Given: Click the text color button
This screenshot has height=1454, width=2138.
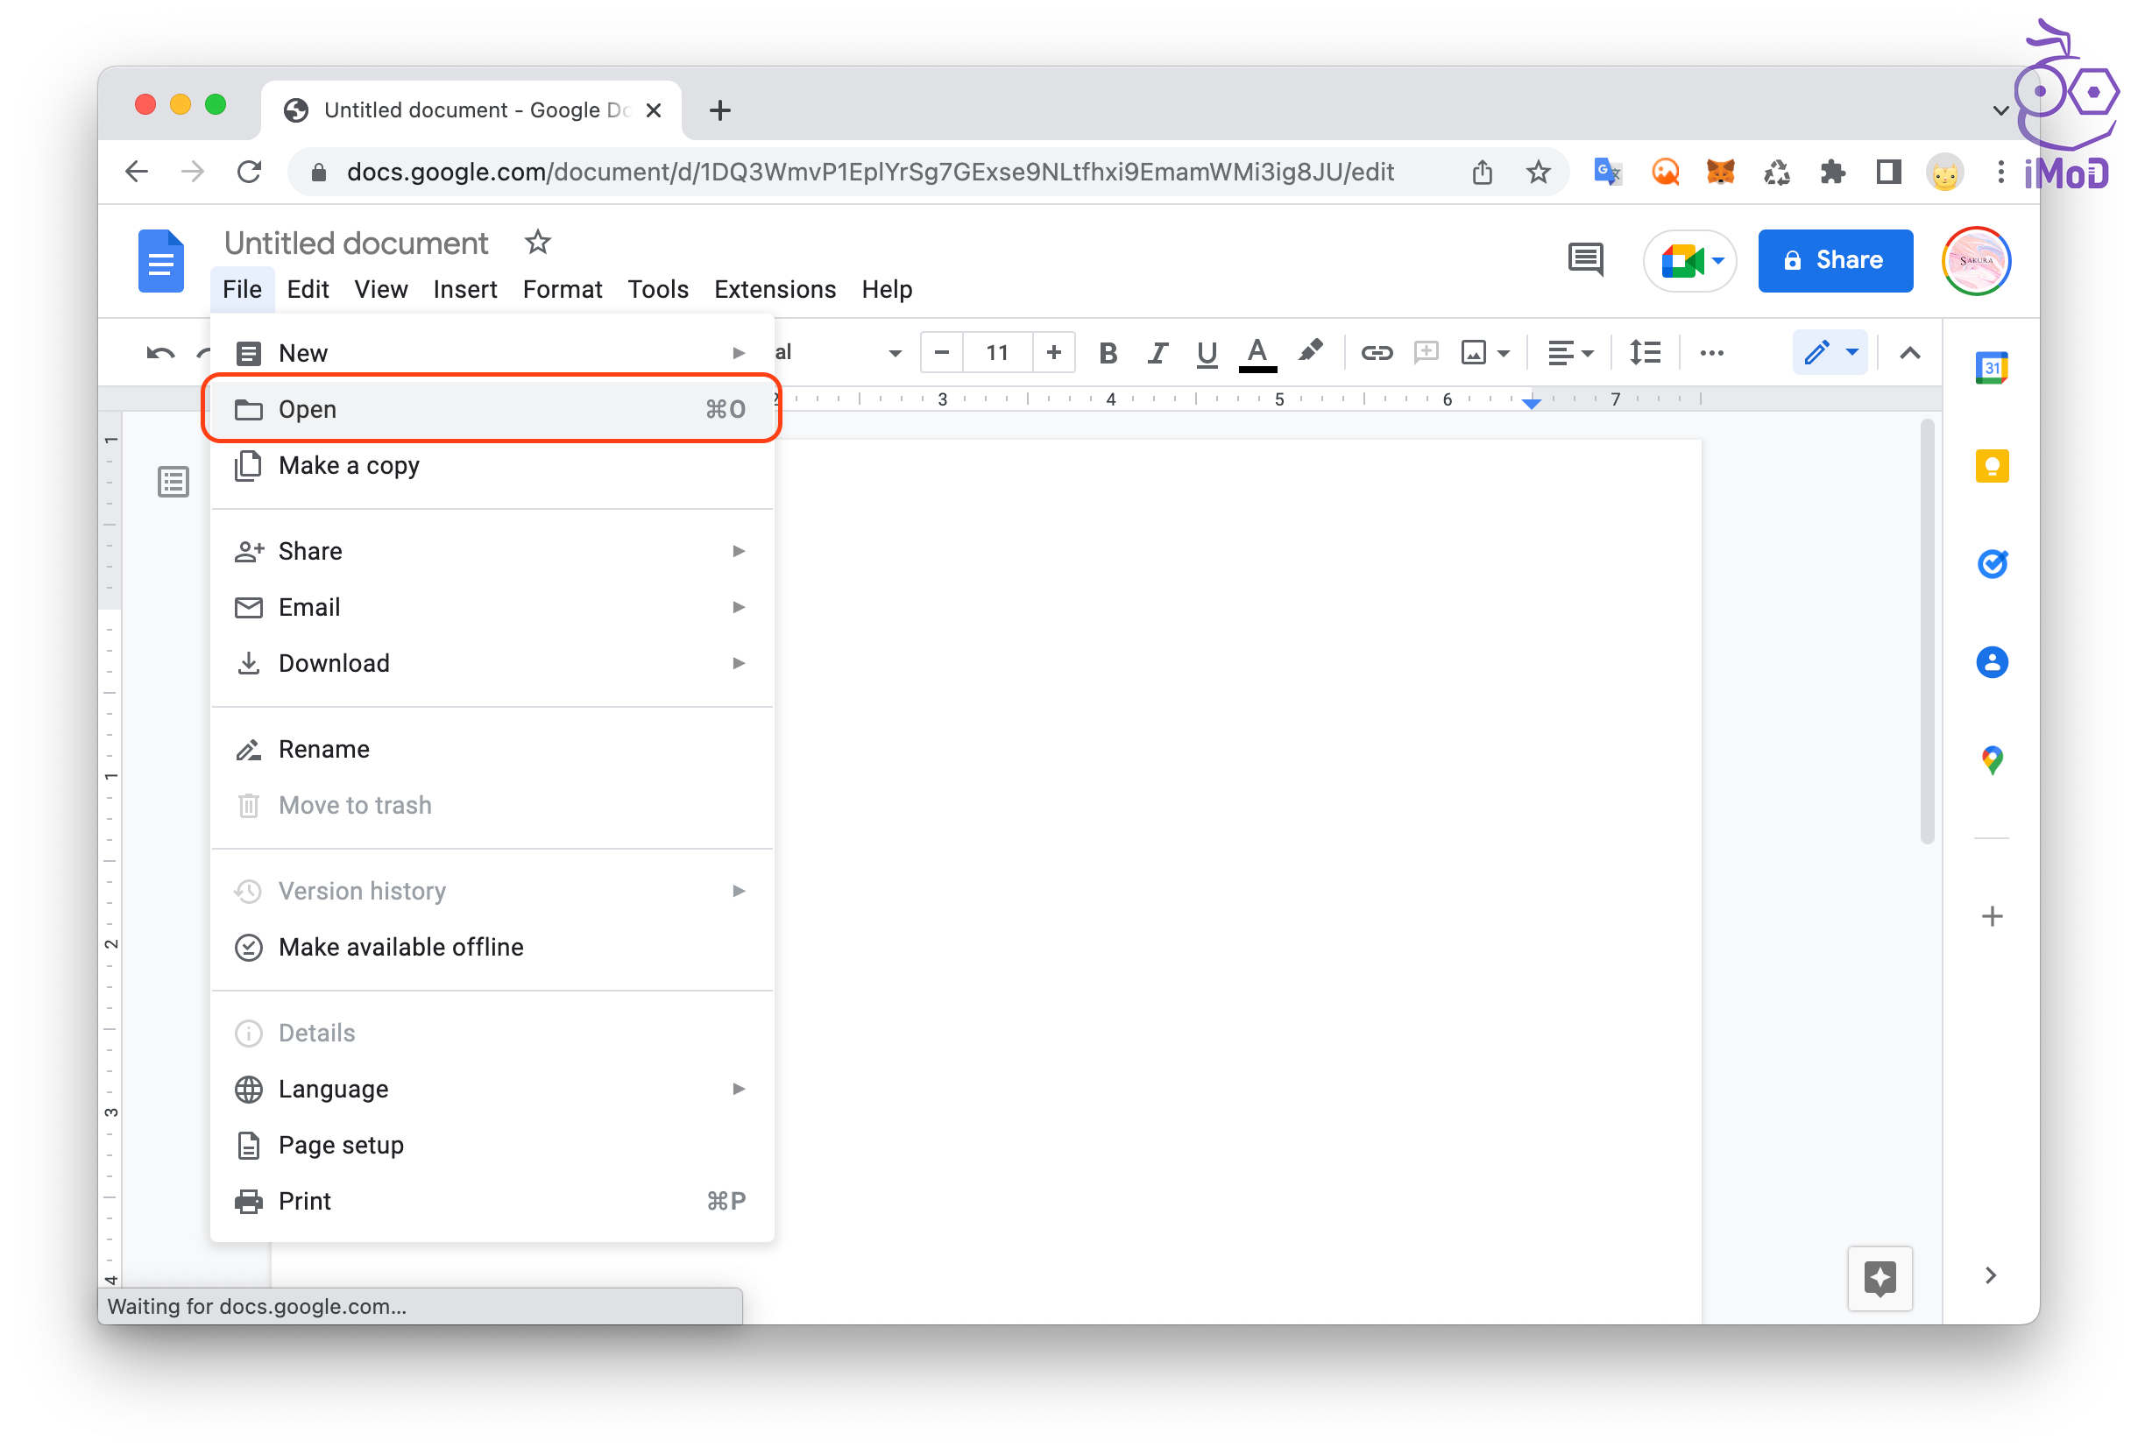Looking at the screenshot, I should [x=1257, y=352].
